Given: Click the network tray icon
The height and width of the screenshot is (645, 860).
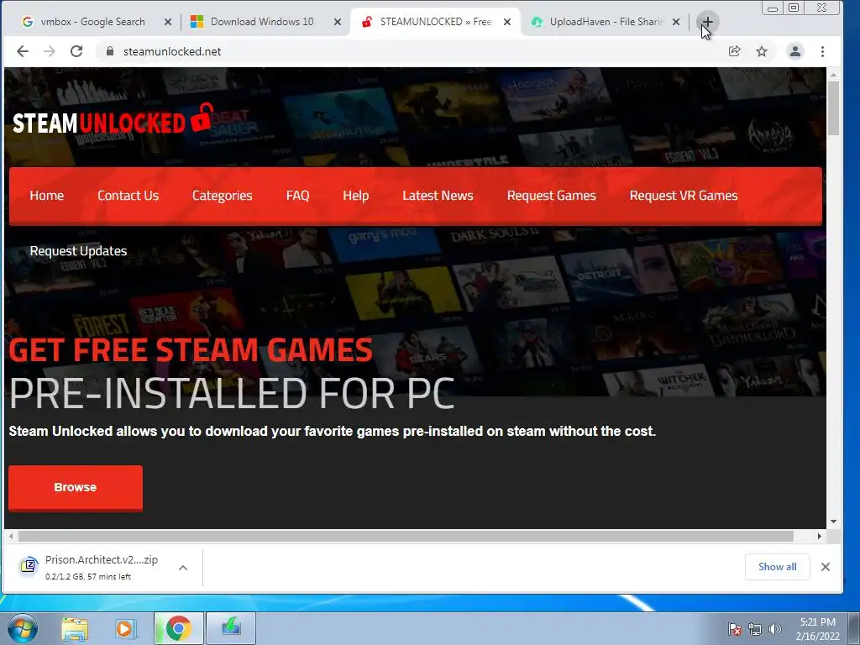Looking at the screenshot, I should [755, 629].
